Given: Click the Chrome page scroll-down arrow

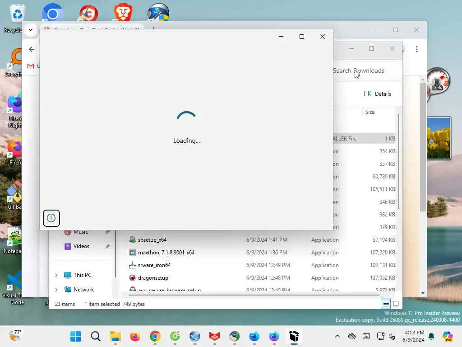Looking at the screenshot, I should (x=423, y=293).
